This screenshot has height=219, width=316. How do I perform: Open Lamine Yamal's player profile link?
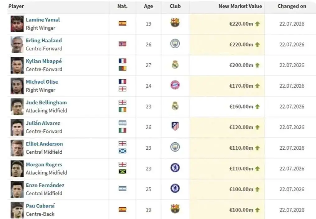tap(43, 20)
